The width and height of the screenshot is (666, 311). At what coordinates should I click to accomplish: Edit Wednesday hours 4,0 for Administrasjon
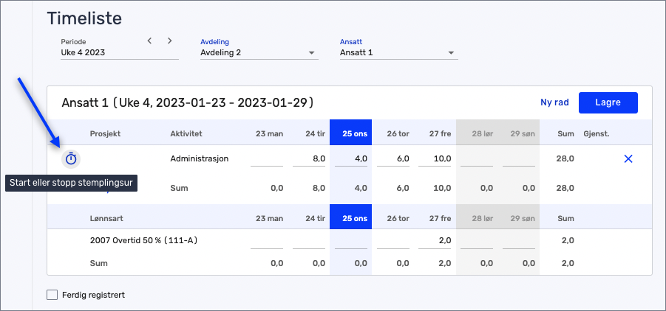(351, 158)
